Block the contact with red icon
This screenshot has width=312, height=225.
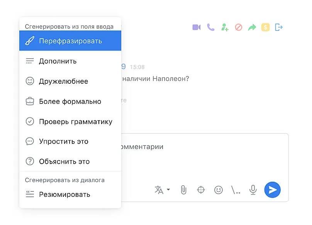point(239,27)
